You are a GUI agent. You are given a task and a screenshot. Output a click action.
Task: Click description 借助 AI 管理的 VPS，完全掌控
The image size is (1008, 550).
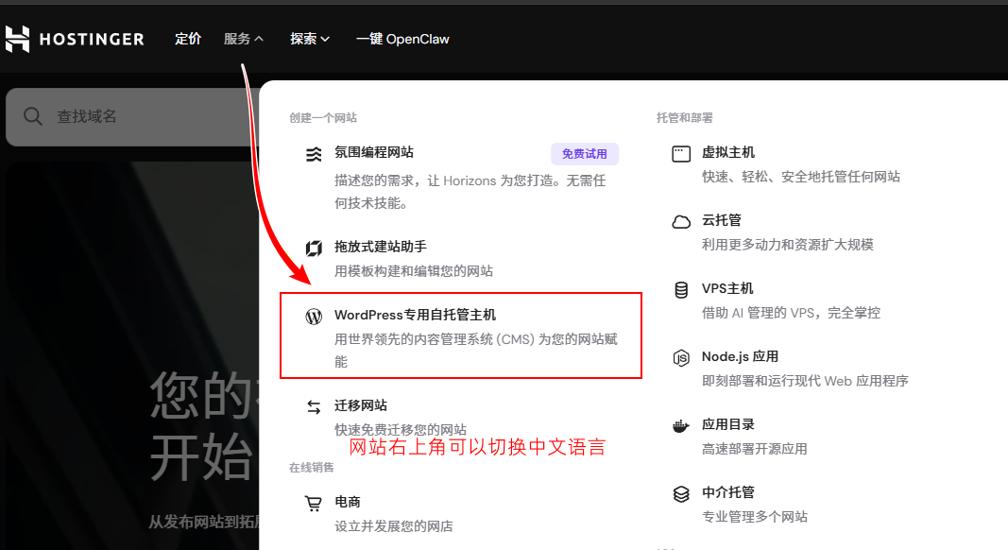pyautogui.click(x=791, y=313)
